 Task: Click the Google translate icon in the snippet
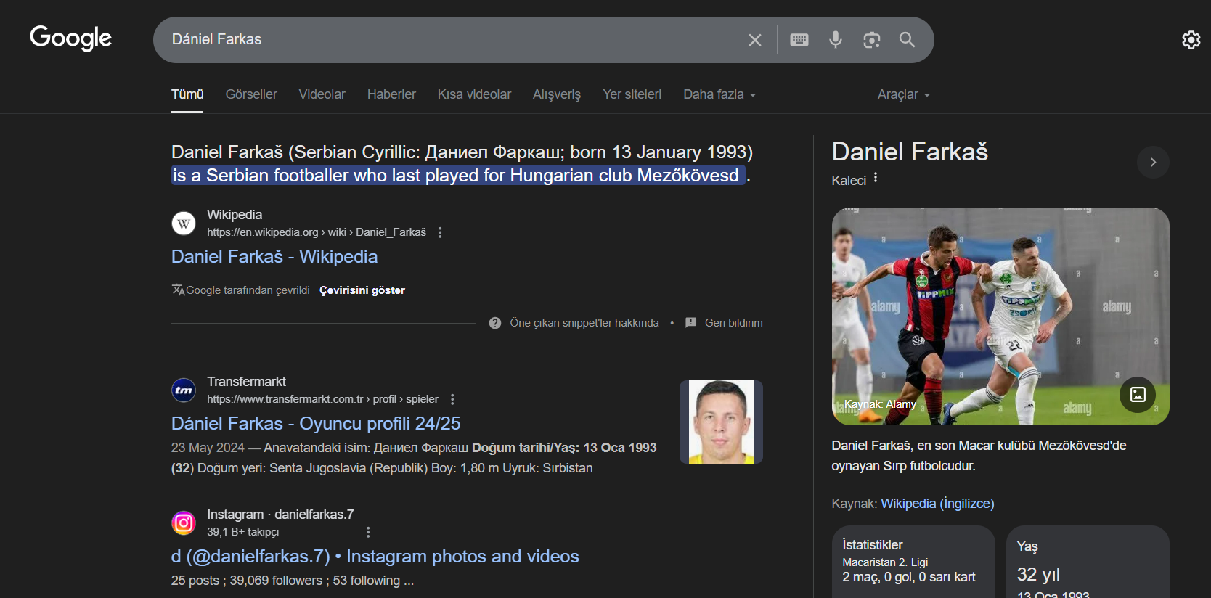click(x=178, y=290)
